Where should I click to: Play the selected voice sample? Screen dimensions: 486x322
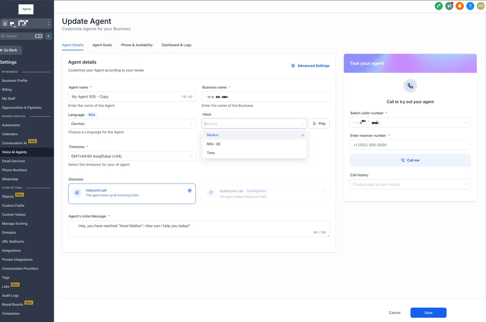coord(319,124)
